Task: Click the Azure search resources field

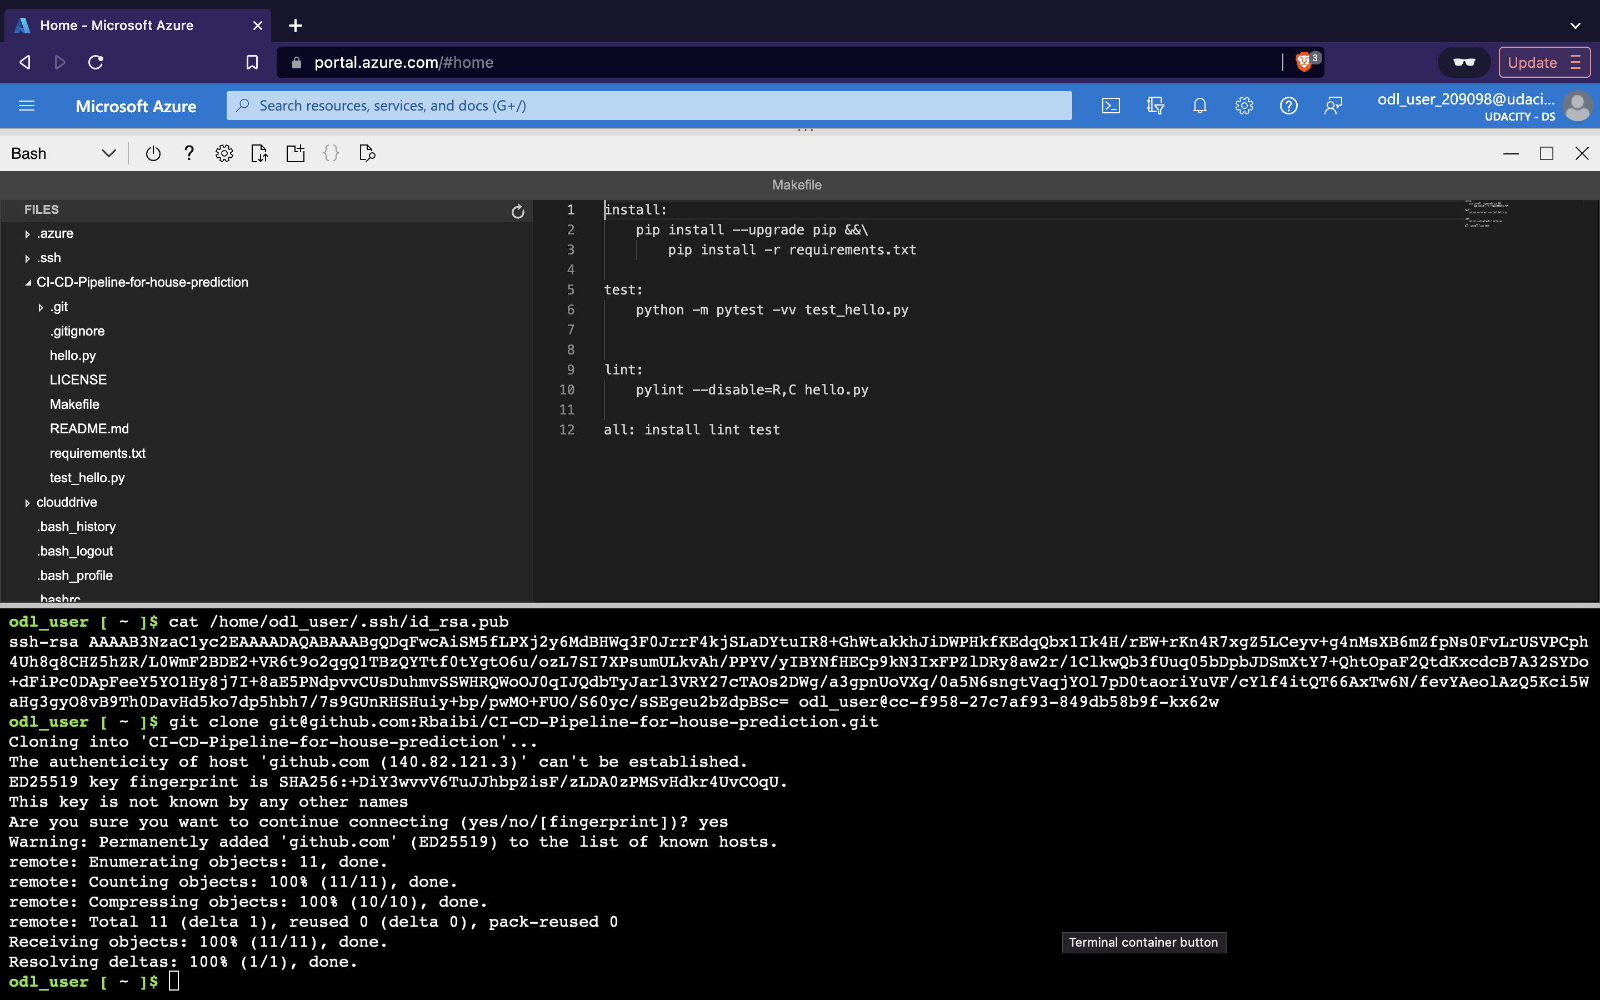Action: coord(648,106)
